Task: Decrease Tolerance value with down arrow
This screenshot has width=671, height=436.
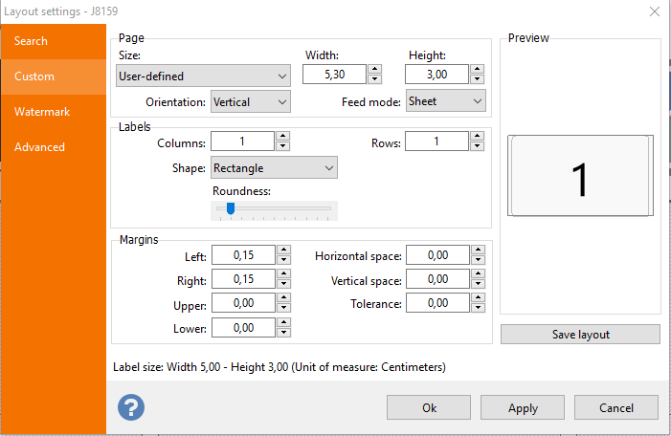Action: pos(478,308)
